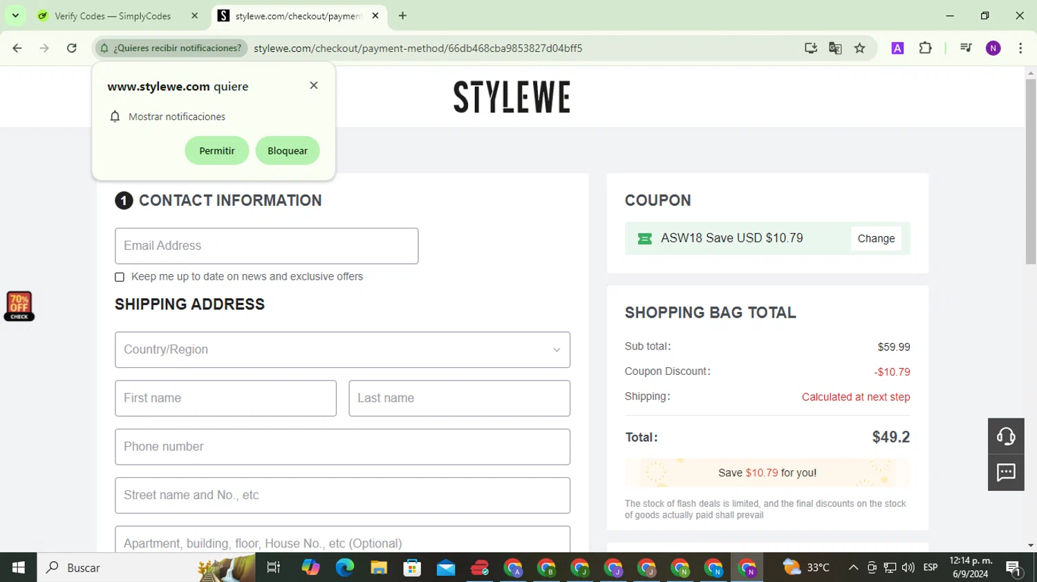Click the Save $10.79 for you banner
Image resolution: width=1037 pixels, height=582 pixels.
[x=767, y=473]
